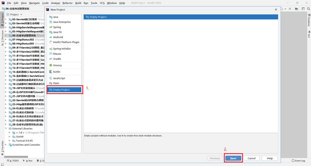
Task: Click the Next button
Action: 233,158
